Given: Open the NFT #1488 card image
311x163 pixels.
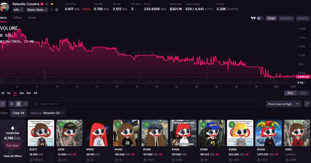Looking at the screenshot, I should click(183, 133).
